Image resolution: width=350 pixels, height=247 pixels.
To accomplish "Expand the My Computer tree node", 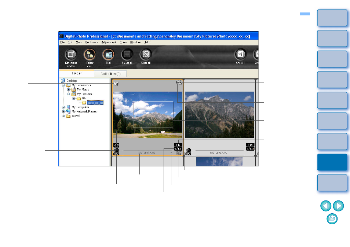I will (x=63, y=107).
